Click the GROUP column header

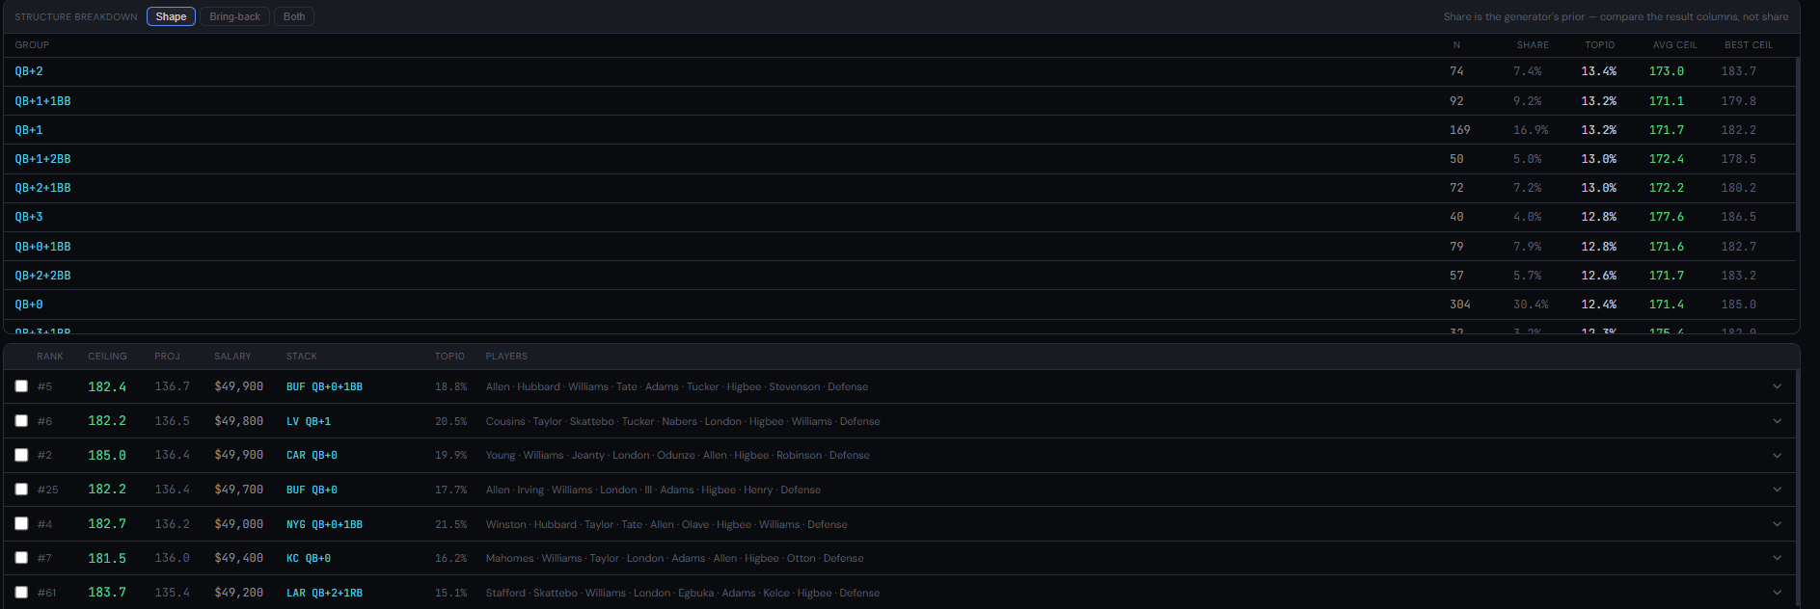32,45
